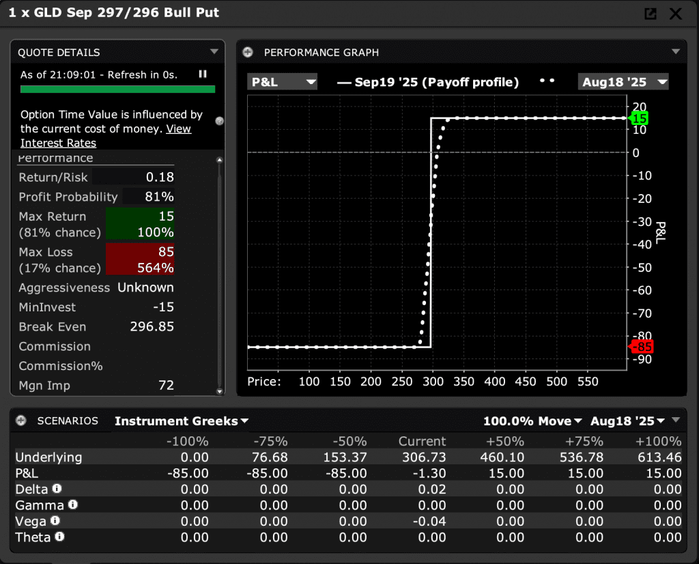Select the current Vega value -0.04

coord(429,521)
